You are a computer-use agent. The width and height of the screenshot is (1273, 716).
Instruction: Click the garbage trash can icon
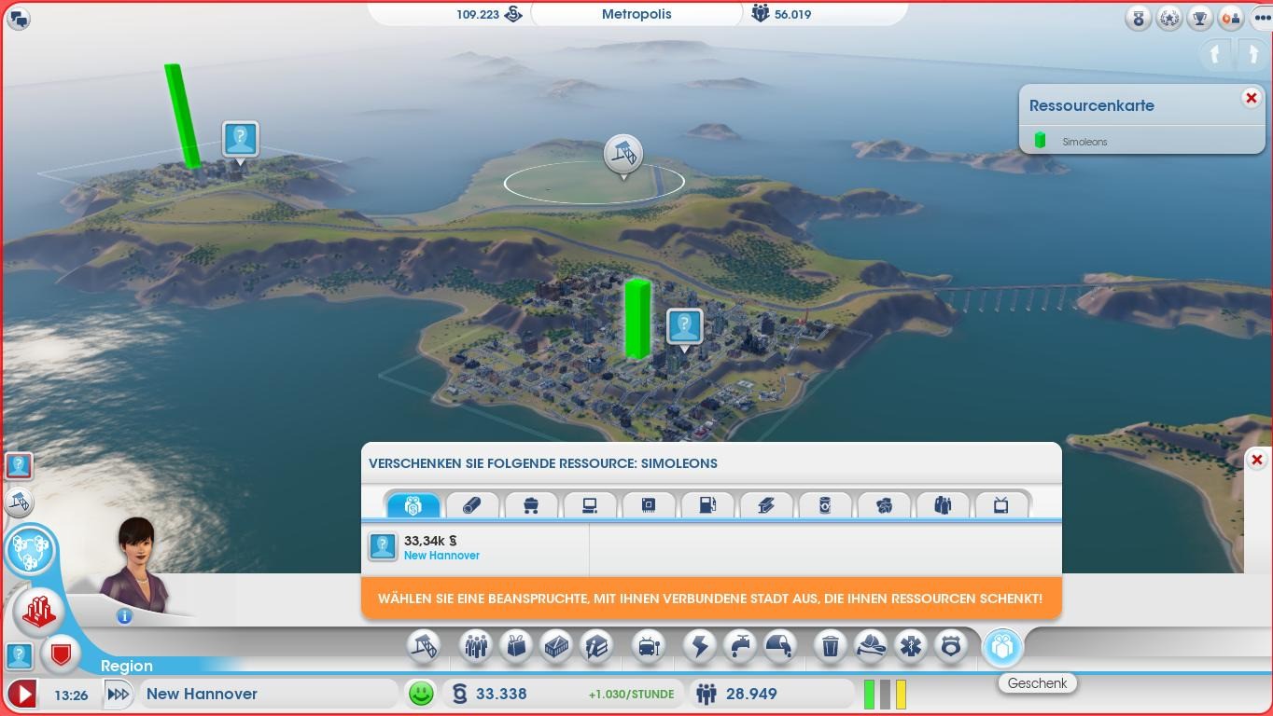click(x=830, y=645)
